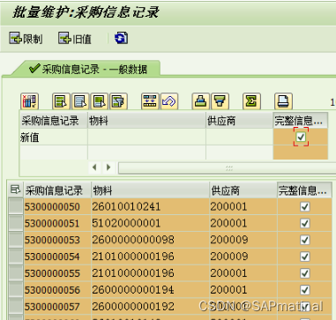Select the row selector for 5300000054
The height and width of the screenshot is (320, 336).
16,257
